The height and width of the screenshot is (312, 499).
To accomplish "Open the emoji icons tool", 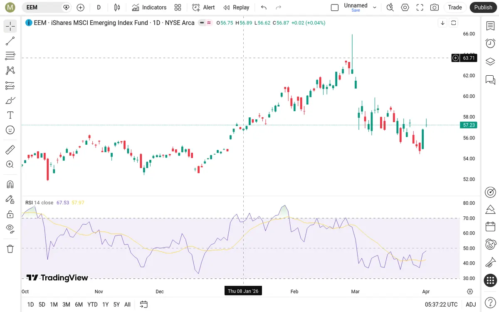I will coord(10,130).
